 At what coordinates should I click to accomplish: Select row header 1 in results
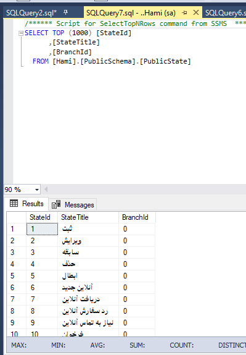(x=17, y=229)
